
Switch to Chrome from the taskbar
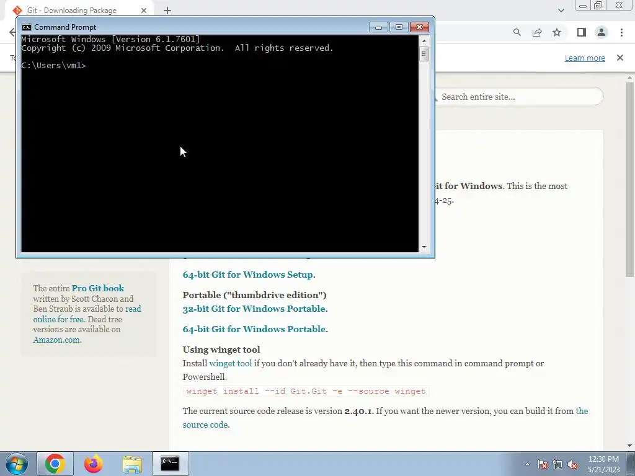click(x=55, y=464)
